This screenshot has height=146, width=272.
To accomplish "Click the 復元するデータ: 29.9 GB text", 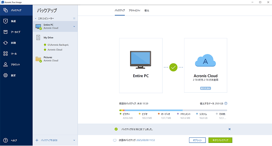I will click(211, 103).
